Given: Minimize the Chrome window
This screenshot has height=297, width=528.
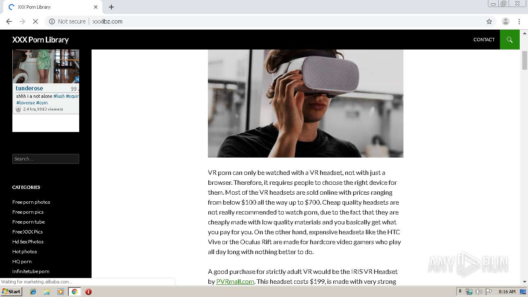Looking at the screenshot, I should pyautogui.click(x=493, y=4).
